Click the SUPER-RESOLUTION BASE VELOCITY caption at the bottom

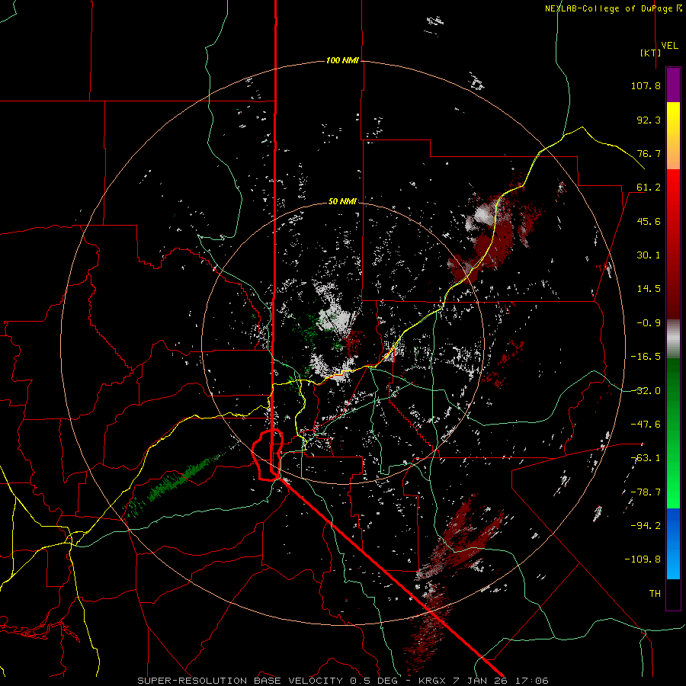342,681
